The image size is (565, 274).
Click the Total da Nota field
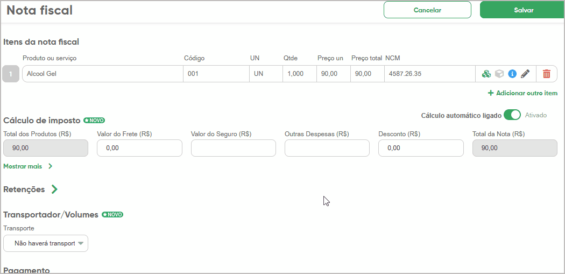tap(515, 148)
